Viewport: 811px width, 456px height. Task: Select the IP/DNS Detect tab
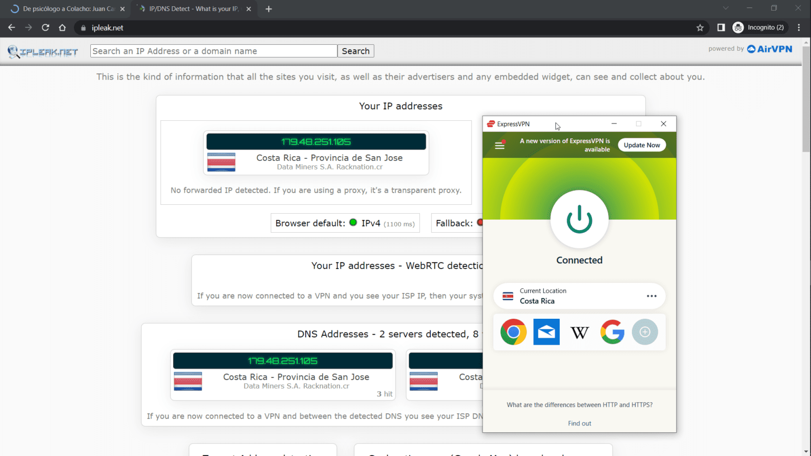[x=193, y=9]
